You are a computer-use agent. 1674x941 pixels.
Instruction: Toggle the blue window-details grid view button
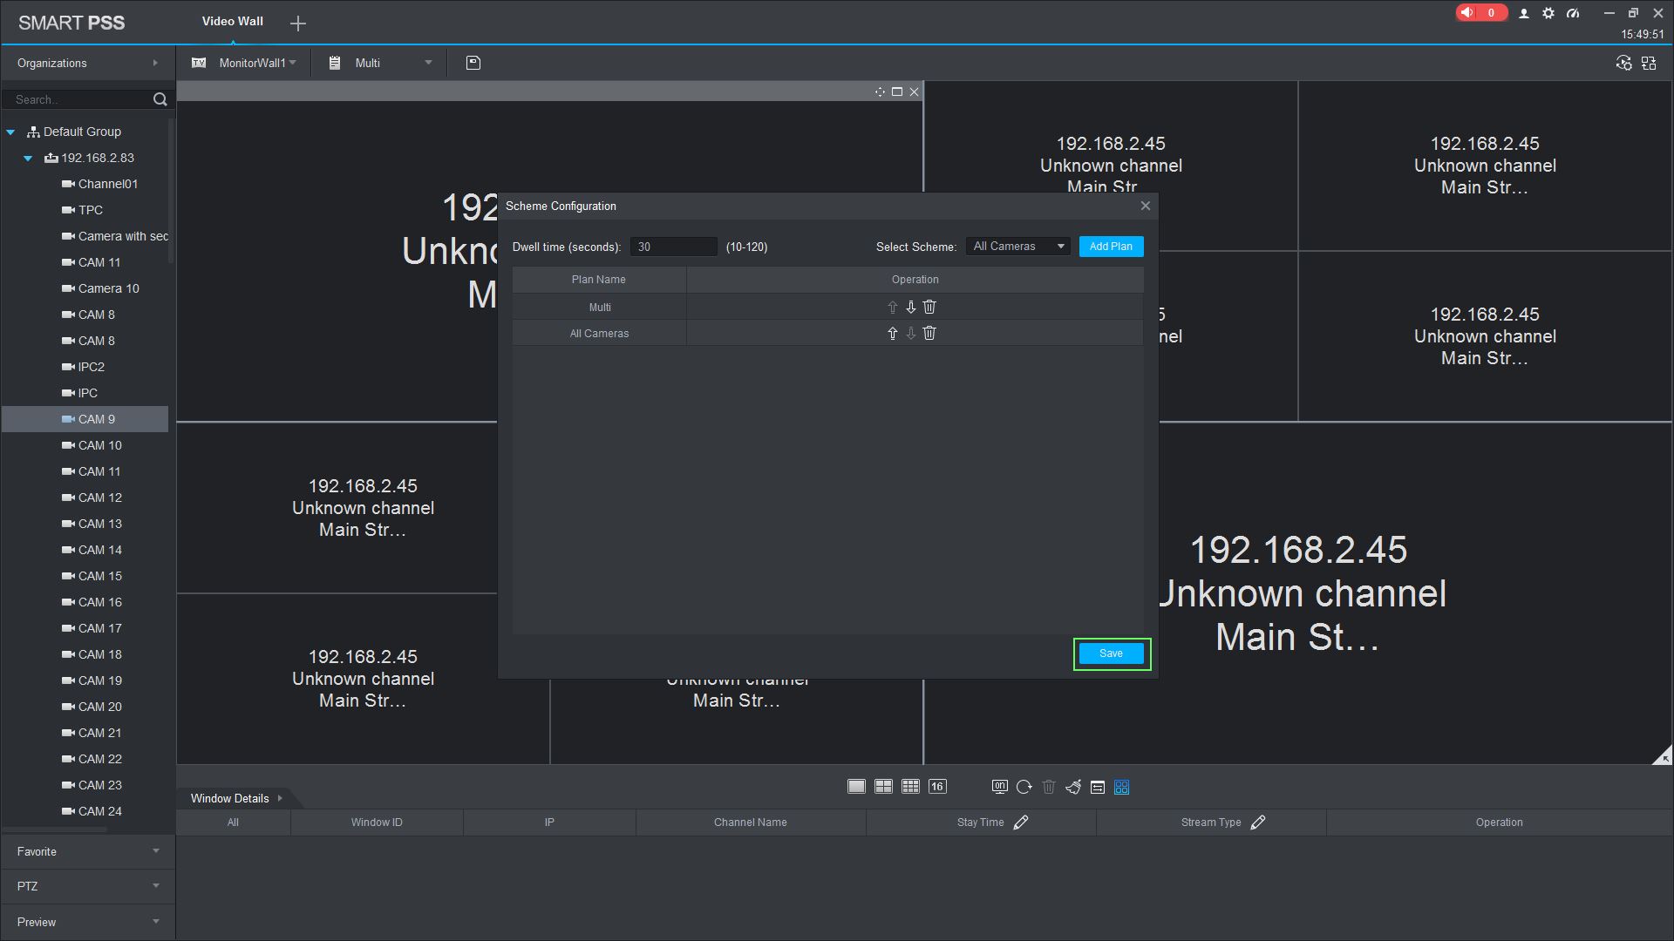pos(1122,787)
